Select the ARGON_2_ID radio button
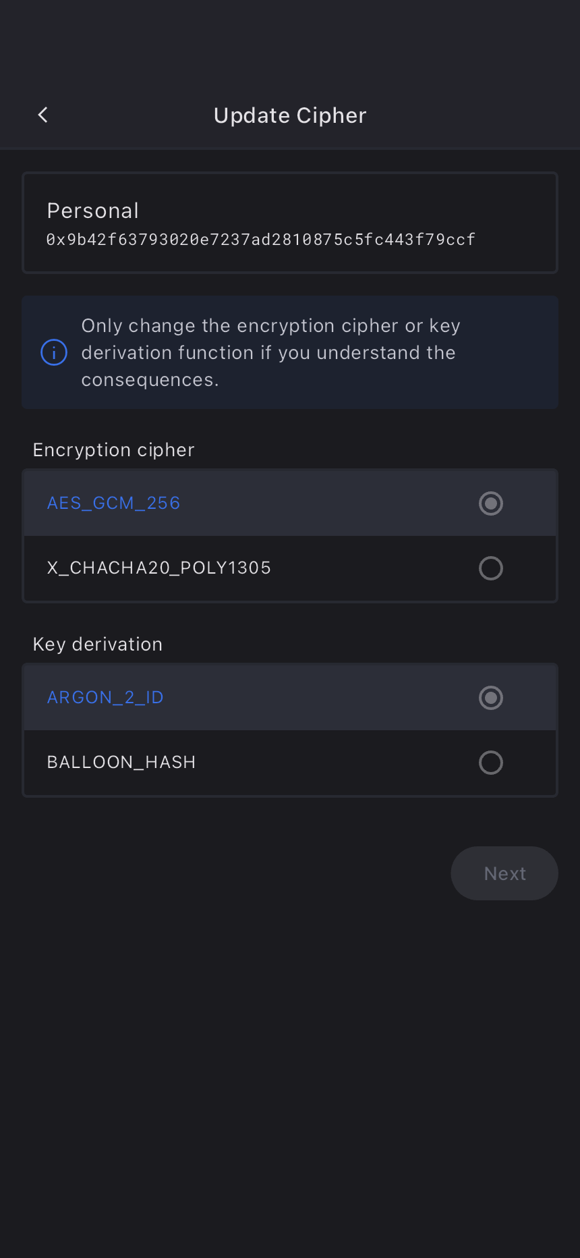 [490, 698]
